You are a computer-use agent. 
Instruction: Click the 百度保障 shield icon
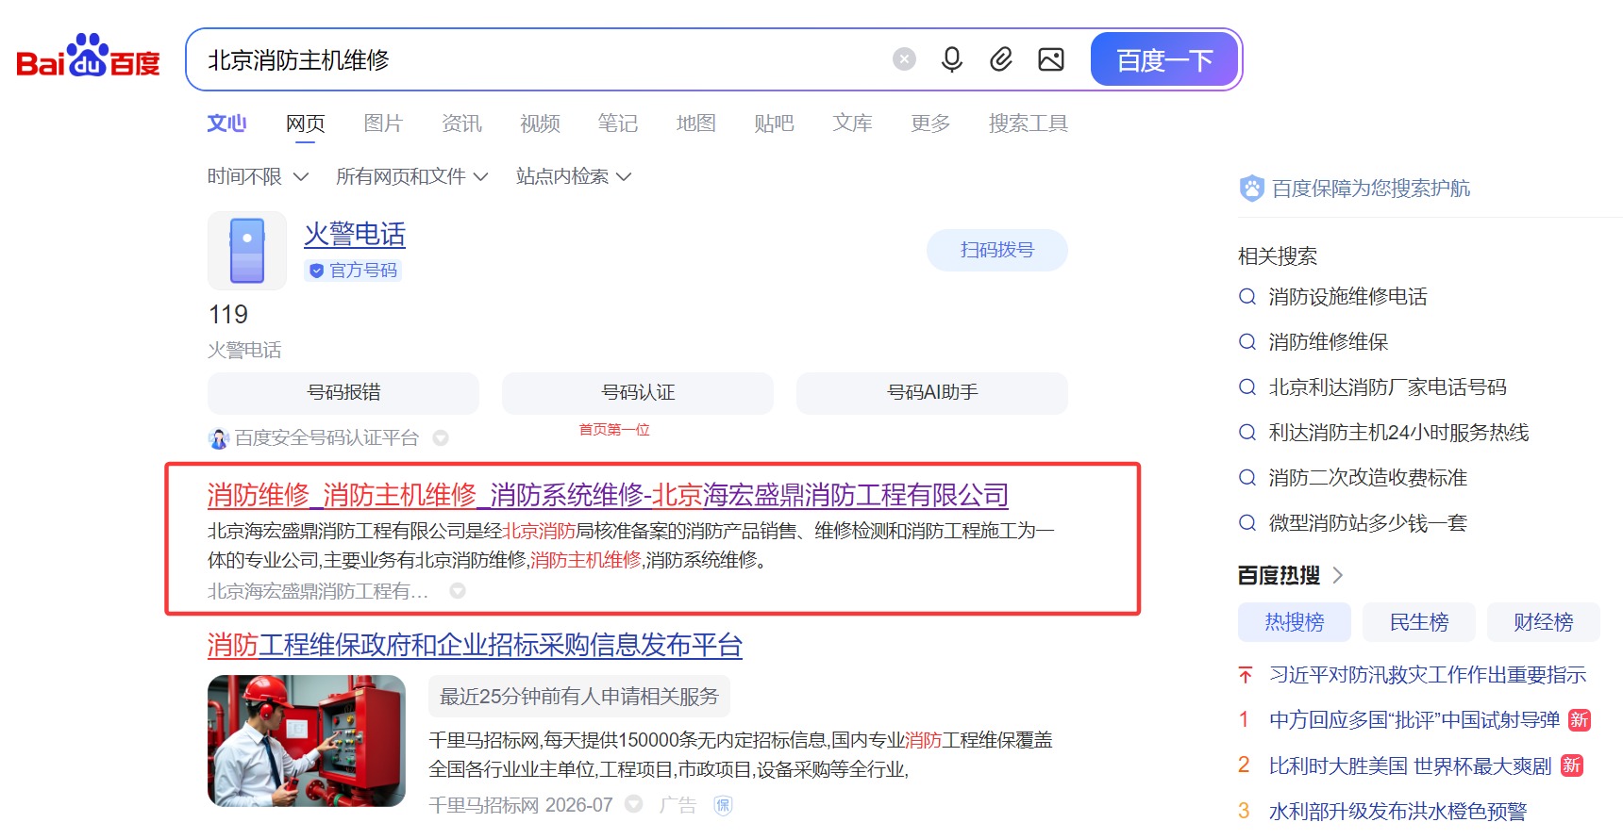click(1251, 189)
